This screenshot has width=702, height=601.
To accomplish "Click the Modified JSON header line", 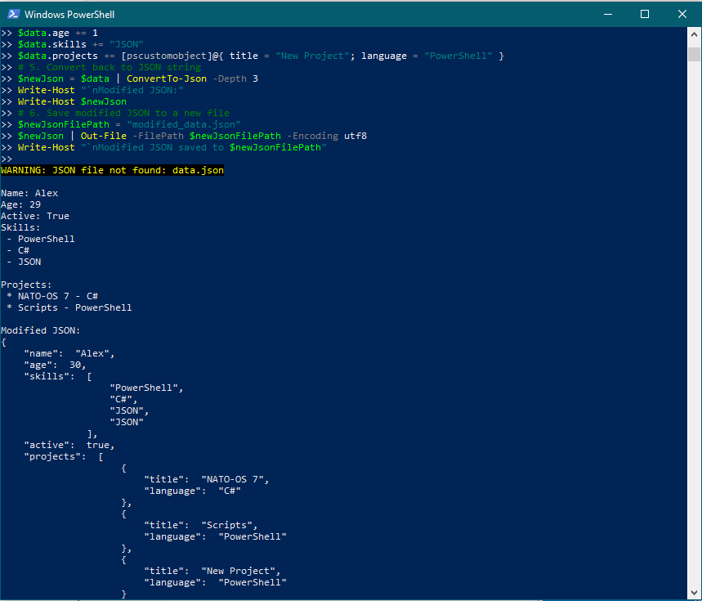I will coord(40,330).
